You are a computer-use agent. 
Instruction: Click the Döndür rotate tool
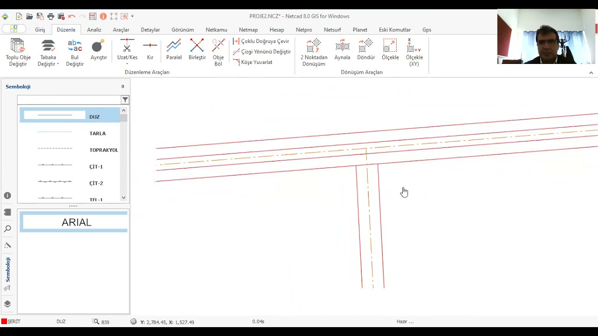coord(366,49)
